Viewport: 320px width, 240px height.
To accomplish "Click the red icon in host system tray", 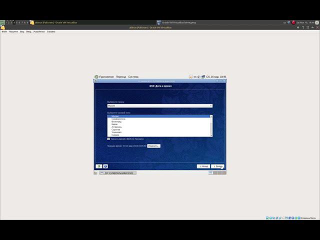I will tap(293, 22).
